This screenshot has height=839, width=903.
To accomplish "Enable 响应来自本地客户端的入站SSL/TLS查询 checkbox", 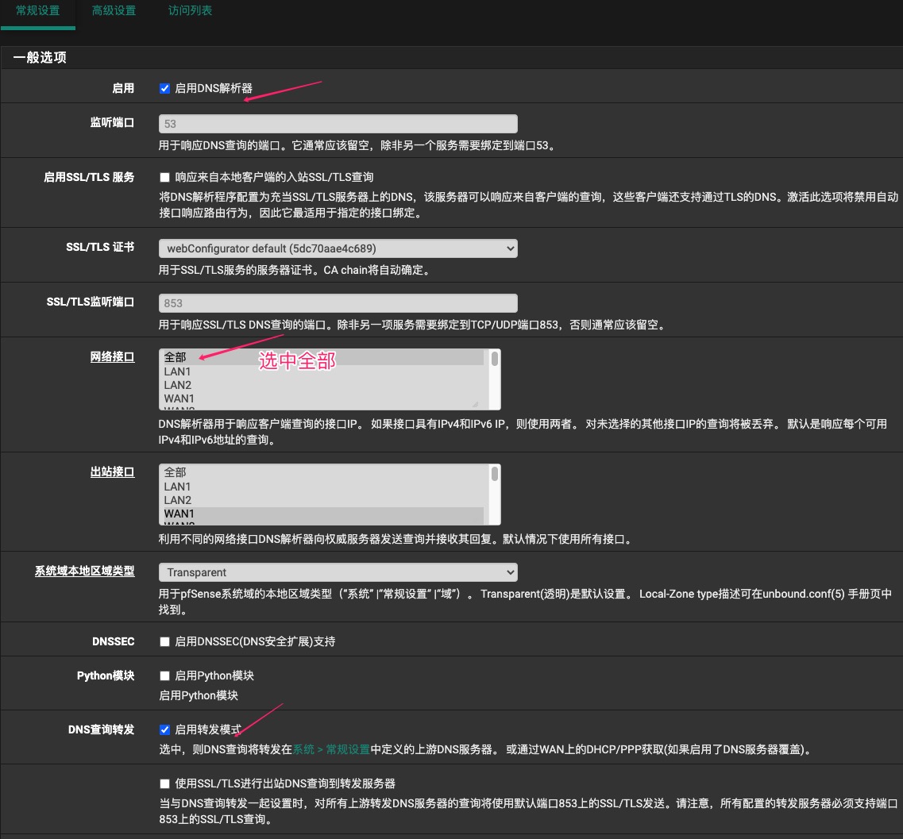I will (x=165, y=177).
